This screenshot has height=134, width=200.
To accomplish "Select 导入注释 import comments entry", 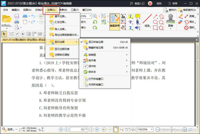I will tap(62, 29).
